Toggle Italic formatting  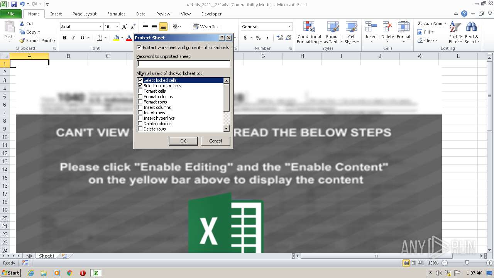point(73,38)
